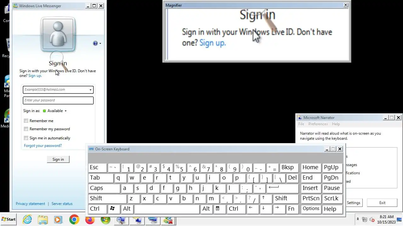Click the Sign up link
The height and width of the screenshot is (226, 403).
[x=35, y=76]
